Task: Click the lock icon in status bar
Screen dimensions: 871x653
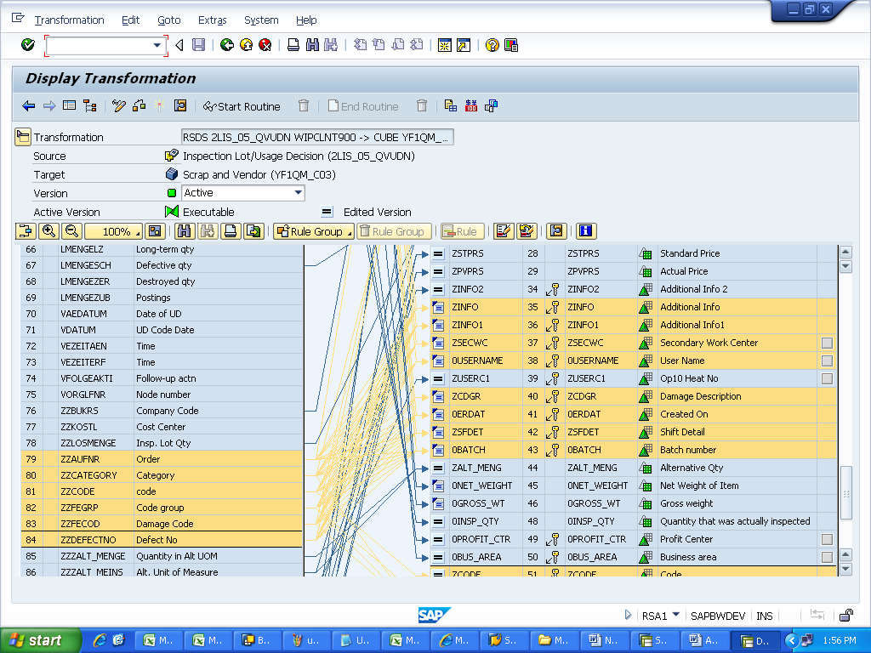Action: 846,615
